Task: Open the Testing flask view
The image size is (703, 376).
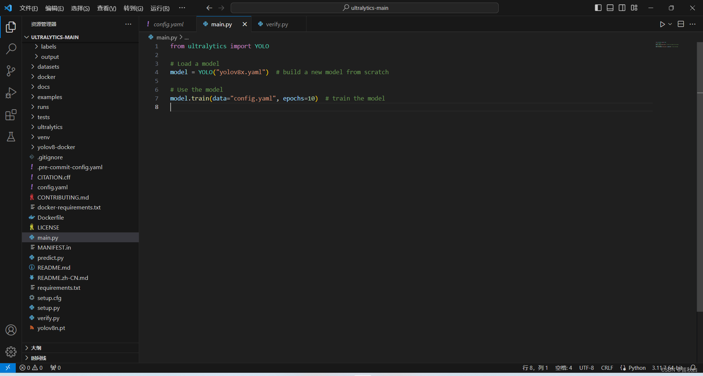Action: (11, 137)
